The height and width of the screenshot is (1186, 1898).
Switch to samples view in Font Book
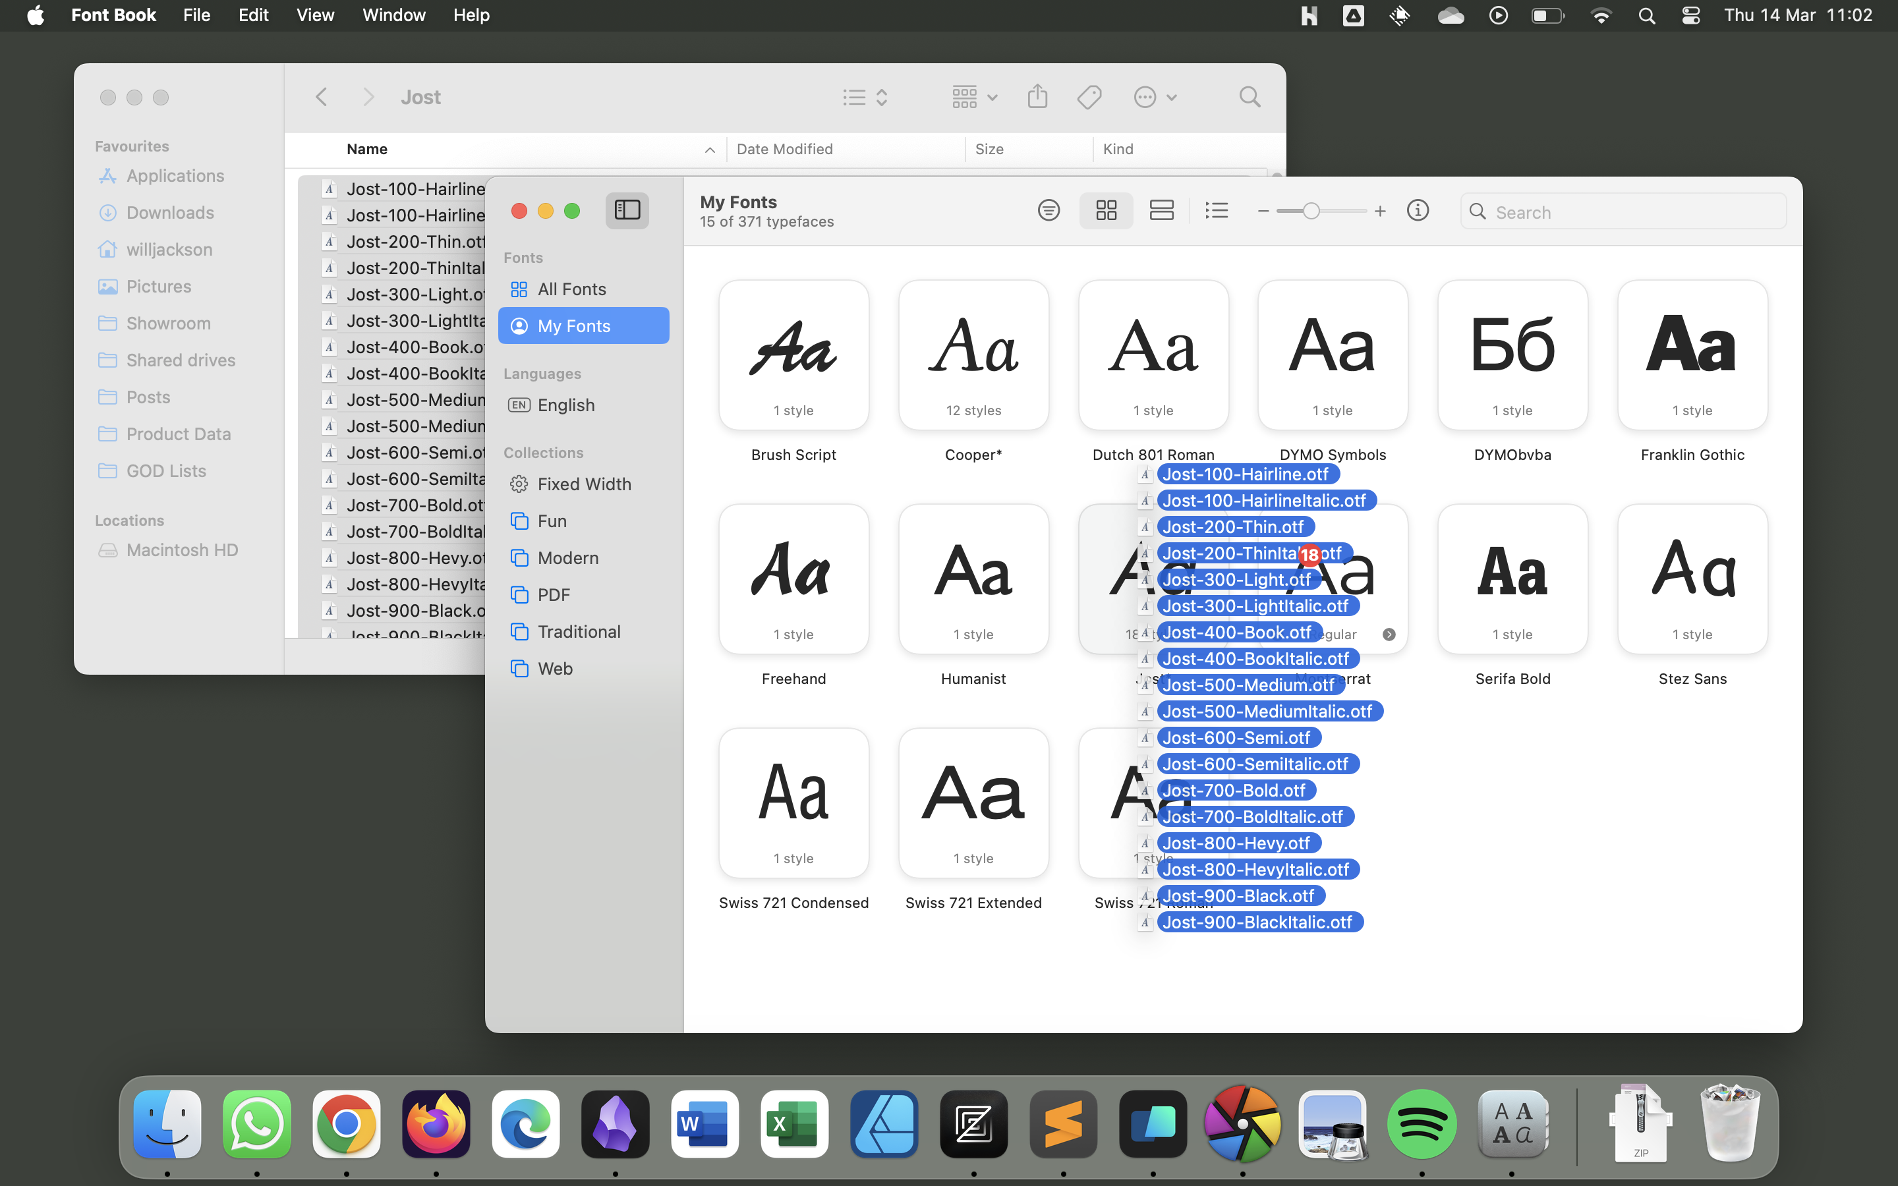(1161, 210)
